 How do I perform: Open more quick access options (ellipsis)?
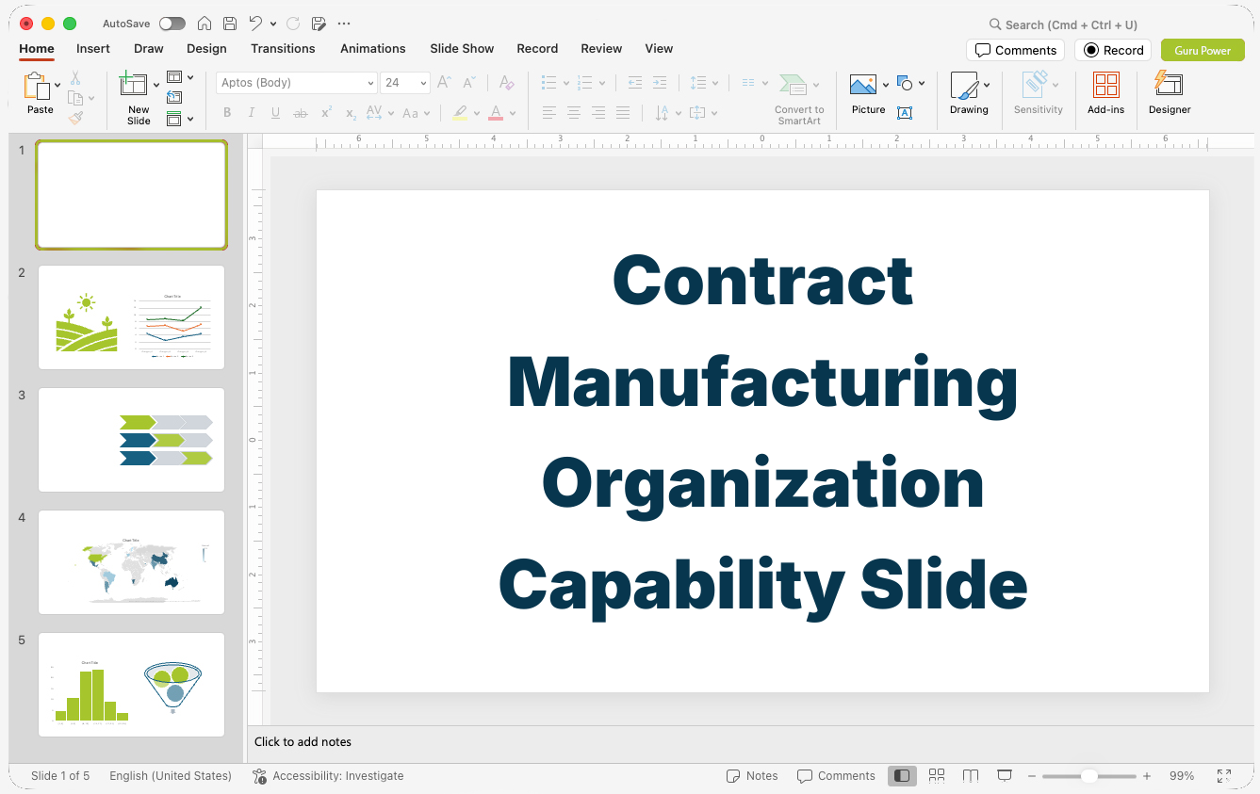[344, 24]
